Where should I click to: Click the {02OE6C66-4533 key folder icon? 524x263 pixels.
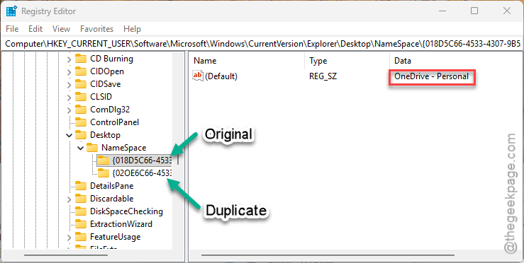(x=104, y=173)
